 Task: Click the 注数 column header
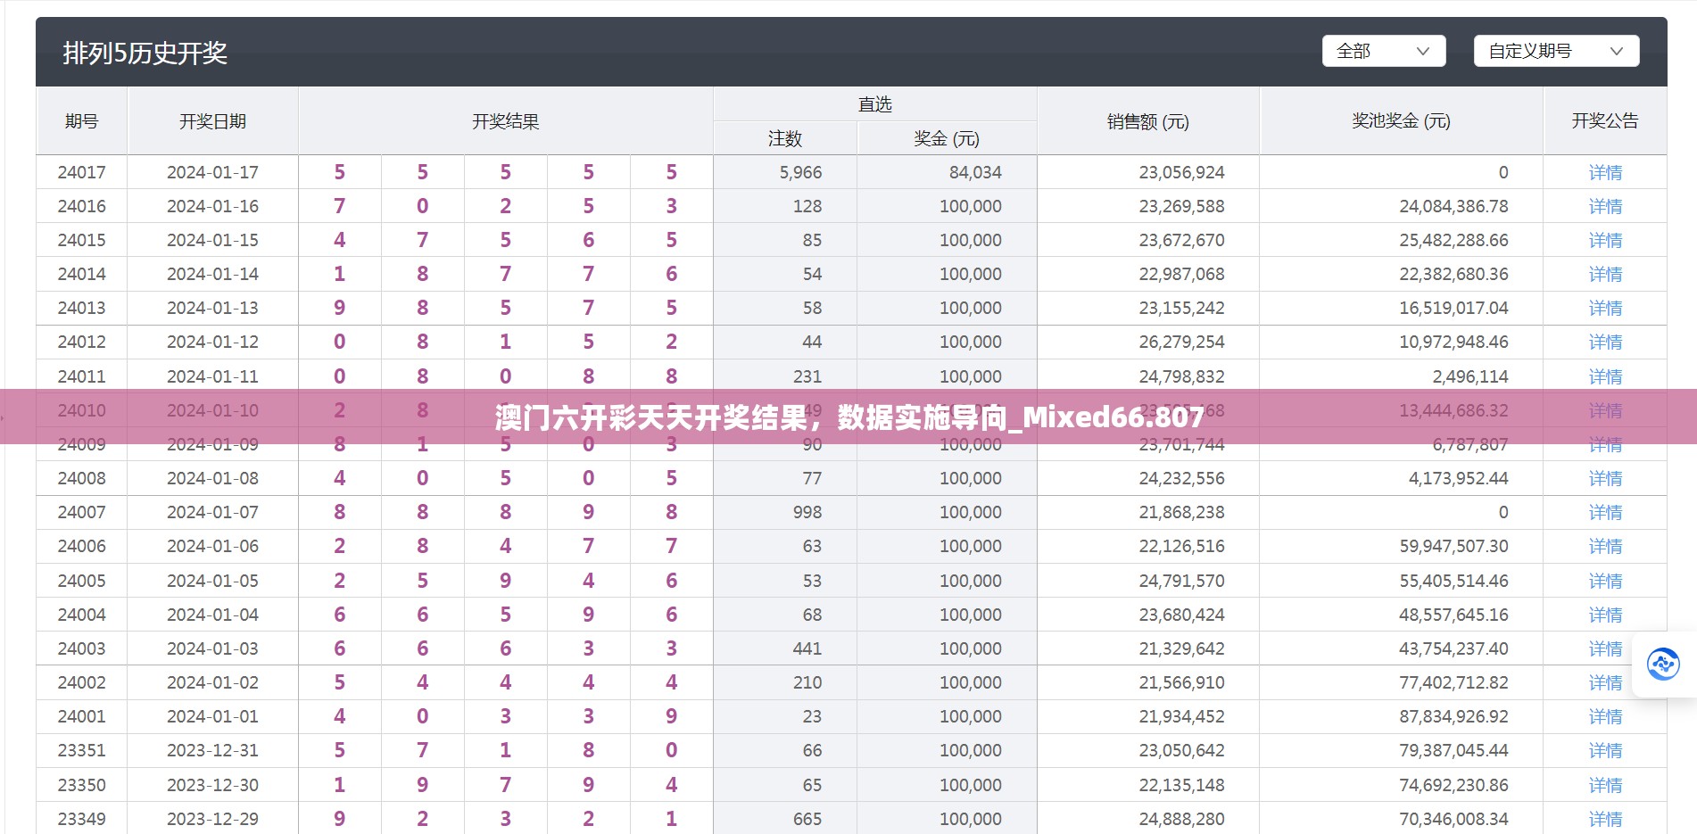pos(785,138)
